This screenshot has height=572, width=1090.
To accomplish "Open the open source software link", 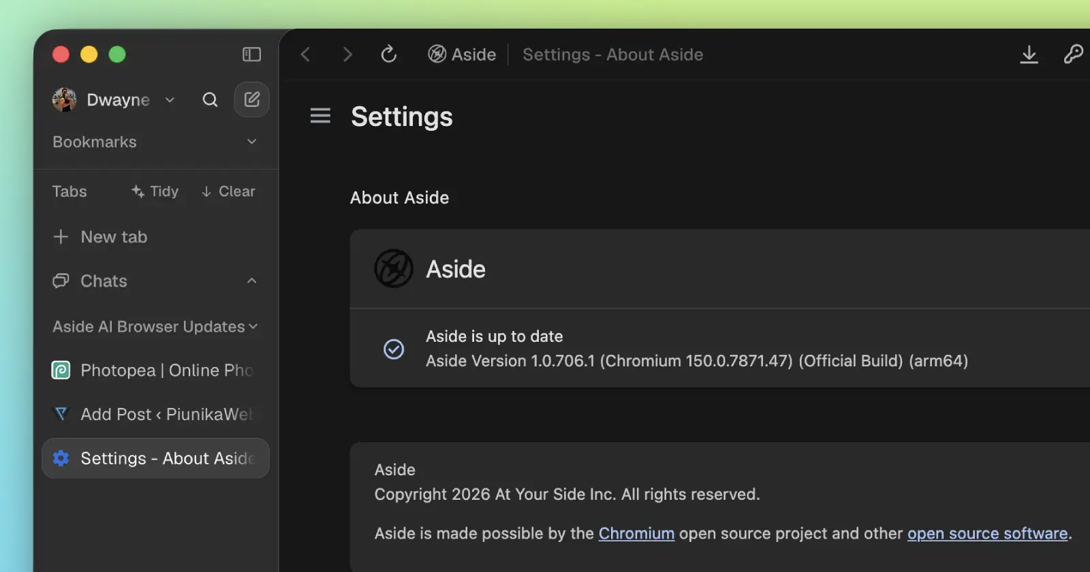I will click(x=987, y=533).
